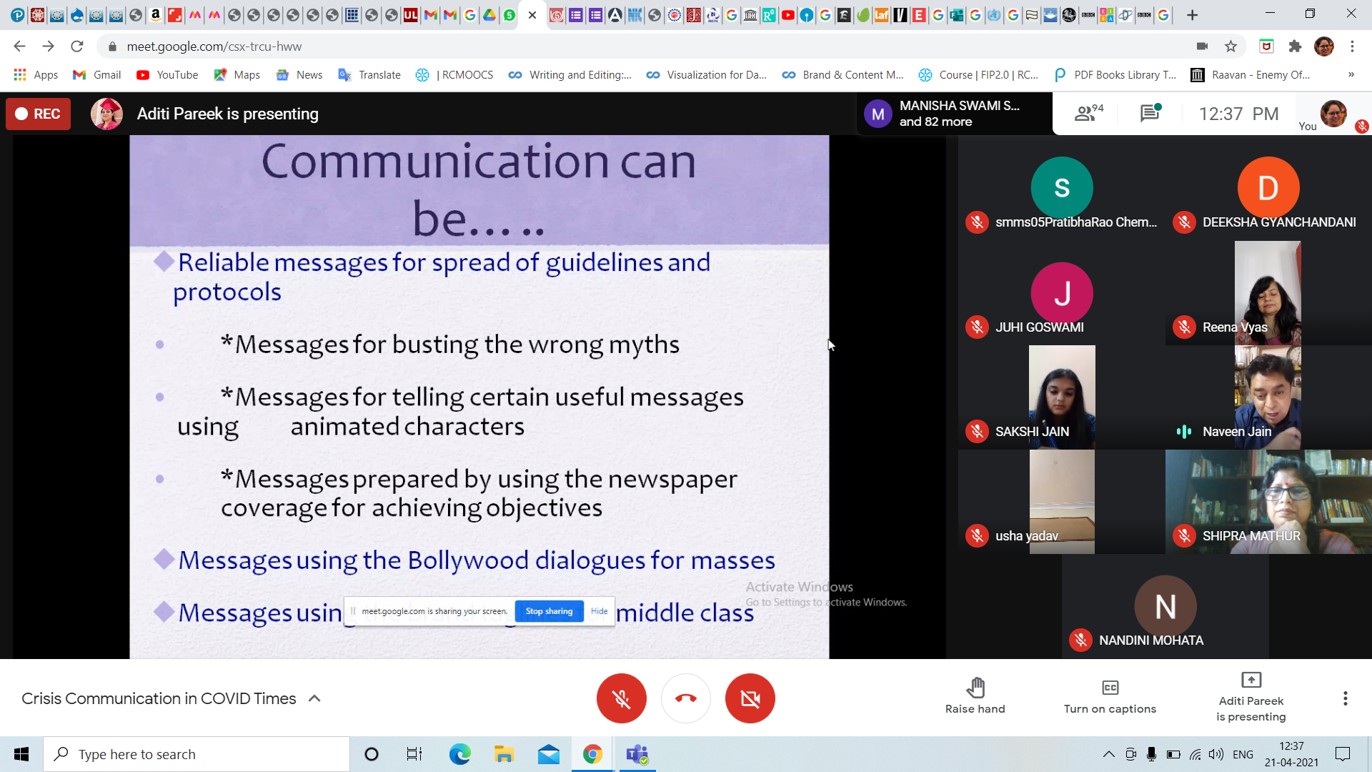Screen dimensions: 1372x772
Task: Toggle the microphone mute button
Action: [x=621, y=698]
